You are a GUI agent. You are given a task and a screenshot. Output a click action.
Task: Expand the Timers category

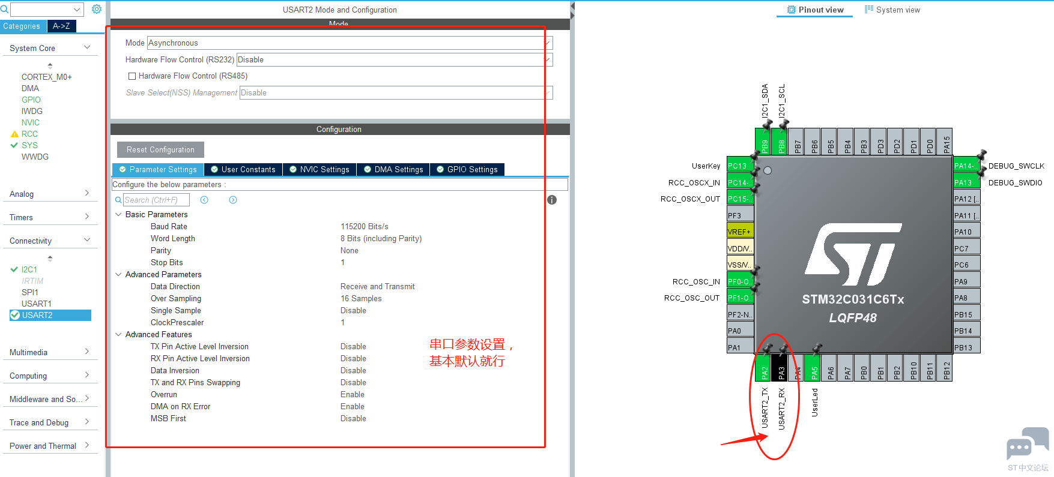coord(87,217)
